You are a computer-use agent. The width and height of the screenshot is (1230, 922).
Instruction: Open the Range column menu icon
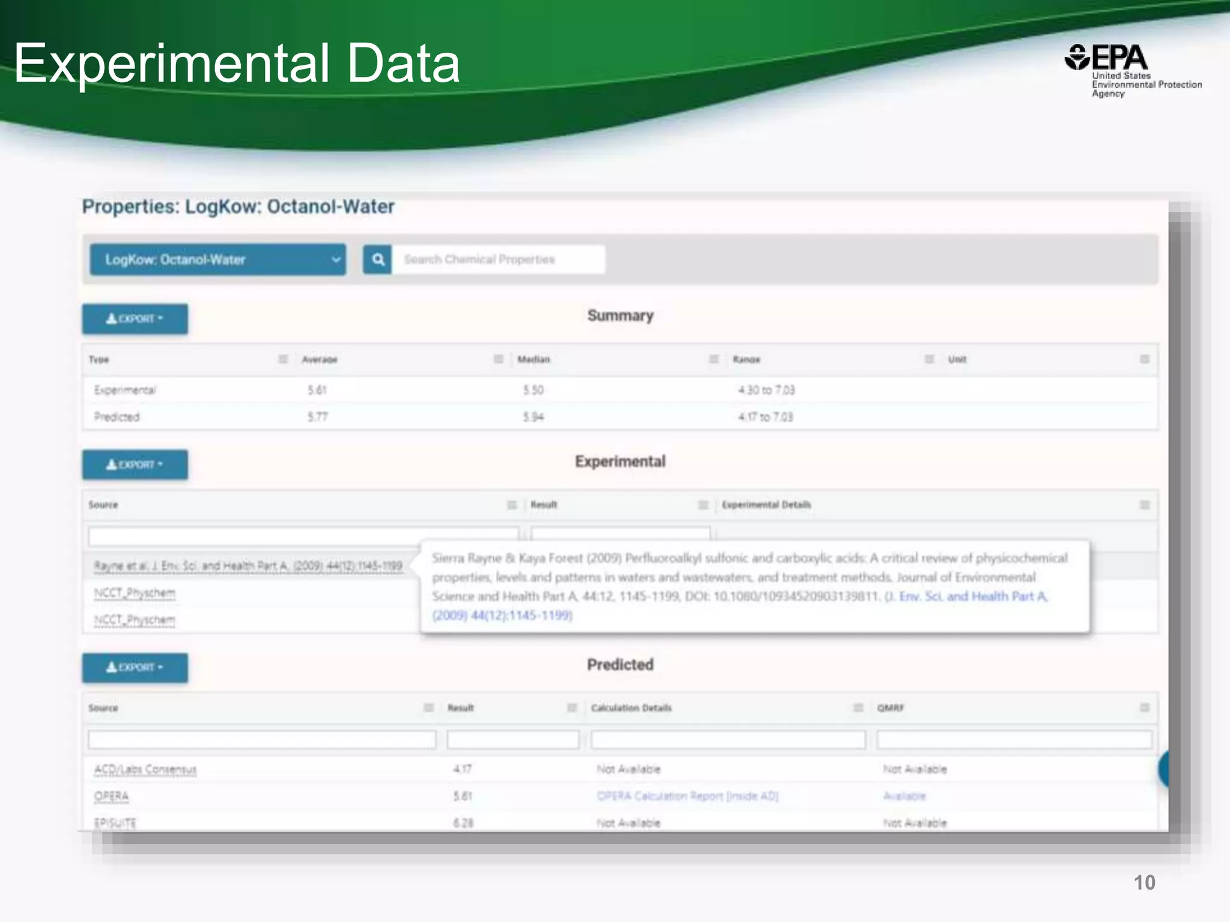[929, 359]
